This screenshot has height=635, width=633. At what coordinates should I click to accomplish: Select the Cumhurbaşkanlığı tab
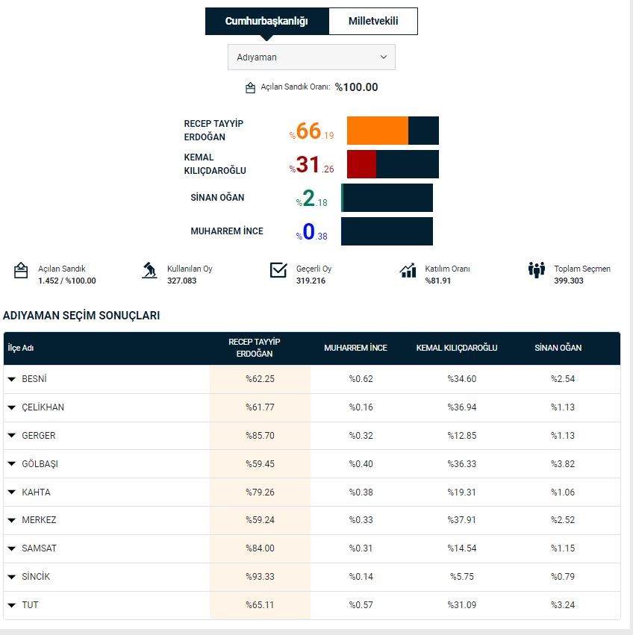pos(266,22)
